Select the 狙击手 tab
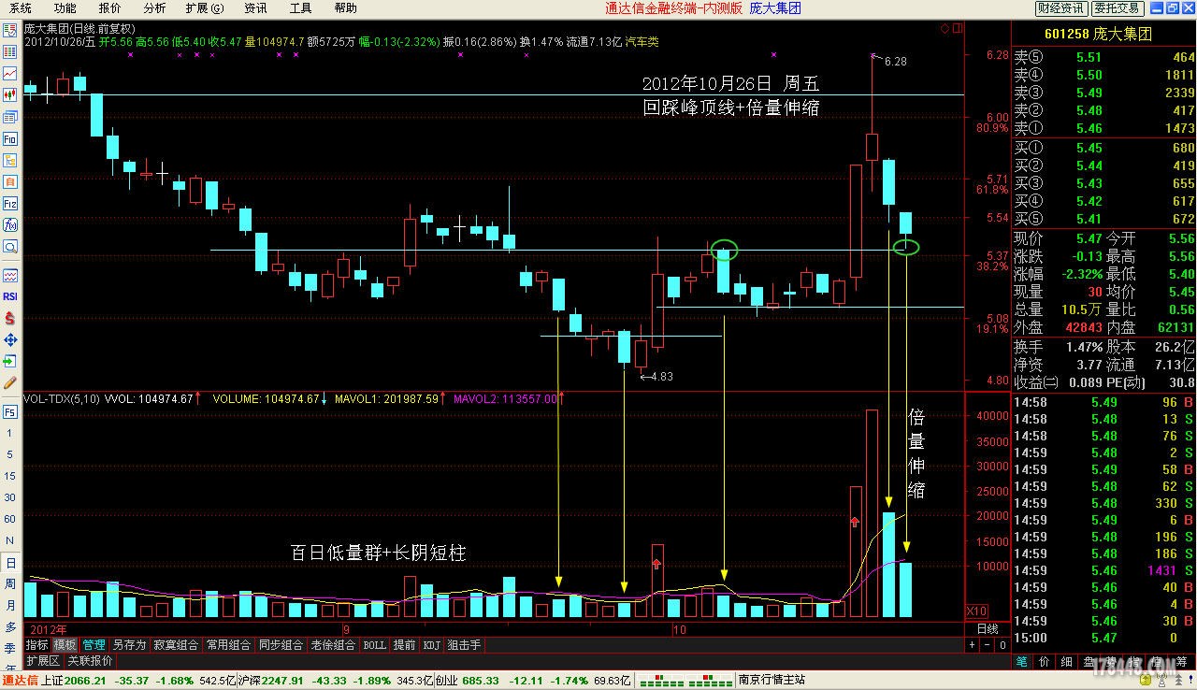Image resolution: width=1197 pixels, height=690 pixels. coord(464,645)
